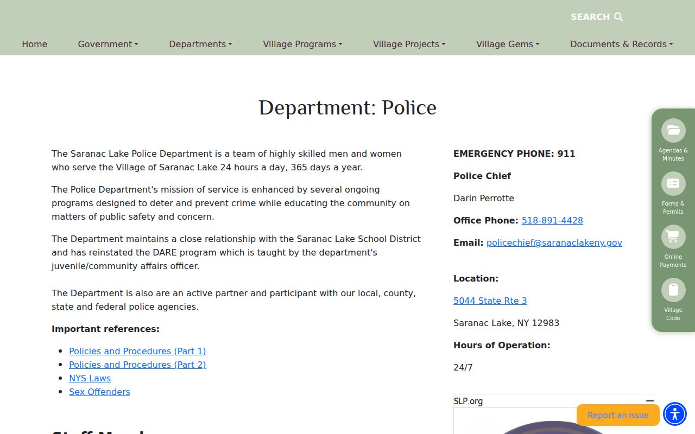This screenshot has height=434, width=695.
Task: Open the Village Code clipboard icon
Action: (x=673, y=290)
